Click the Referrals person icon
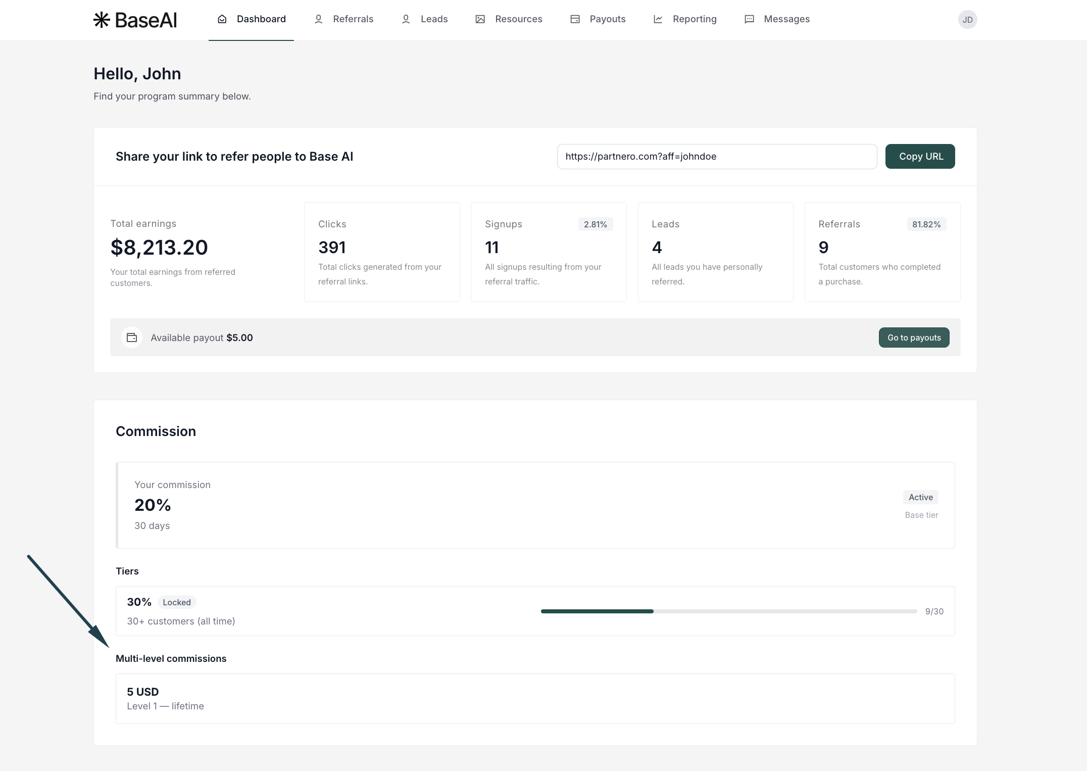 (318, 19)
